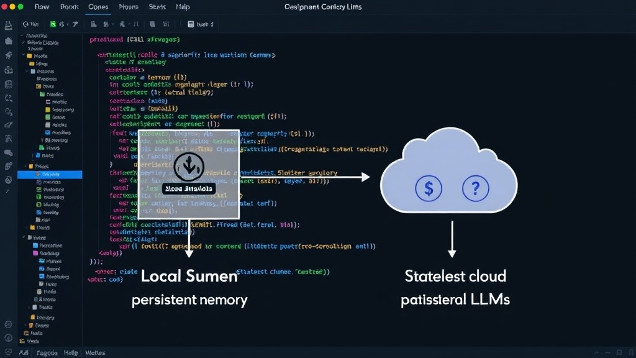Click the refresh-arrows icon in the left activity bar
Viewport: 636px width, 358px height.
(8, 98)
